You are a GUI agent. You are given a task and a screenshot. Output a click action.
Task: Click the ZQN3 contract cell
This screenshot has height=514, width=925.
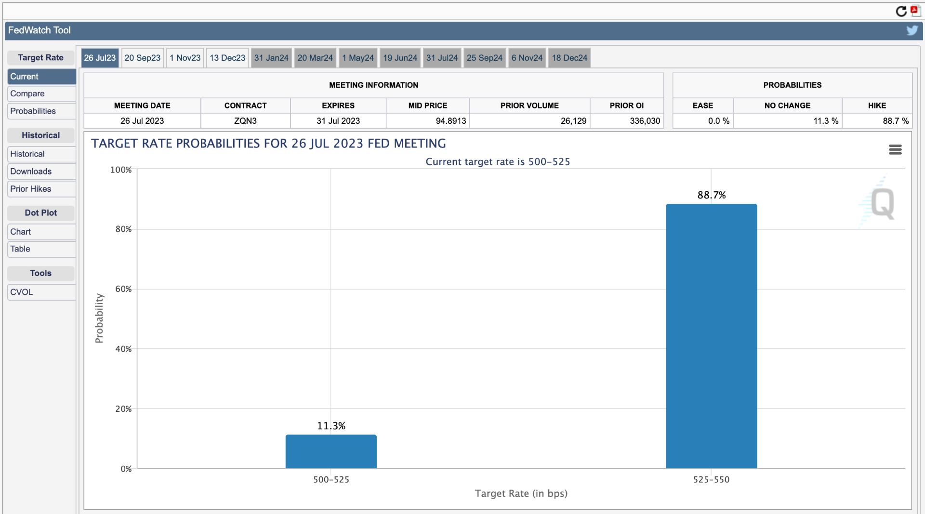coord(245,121)
